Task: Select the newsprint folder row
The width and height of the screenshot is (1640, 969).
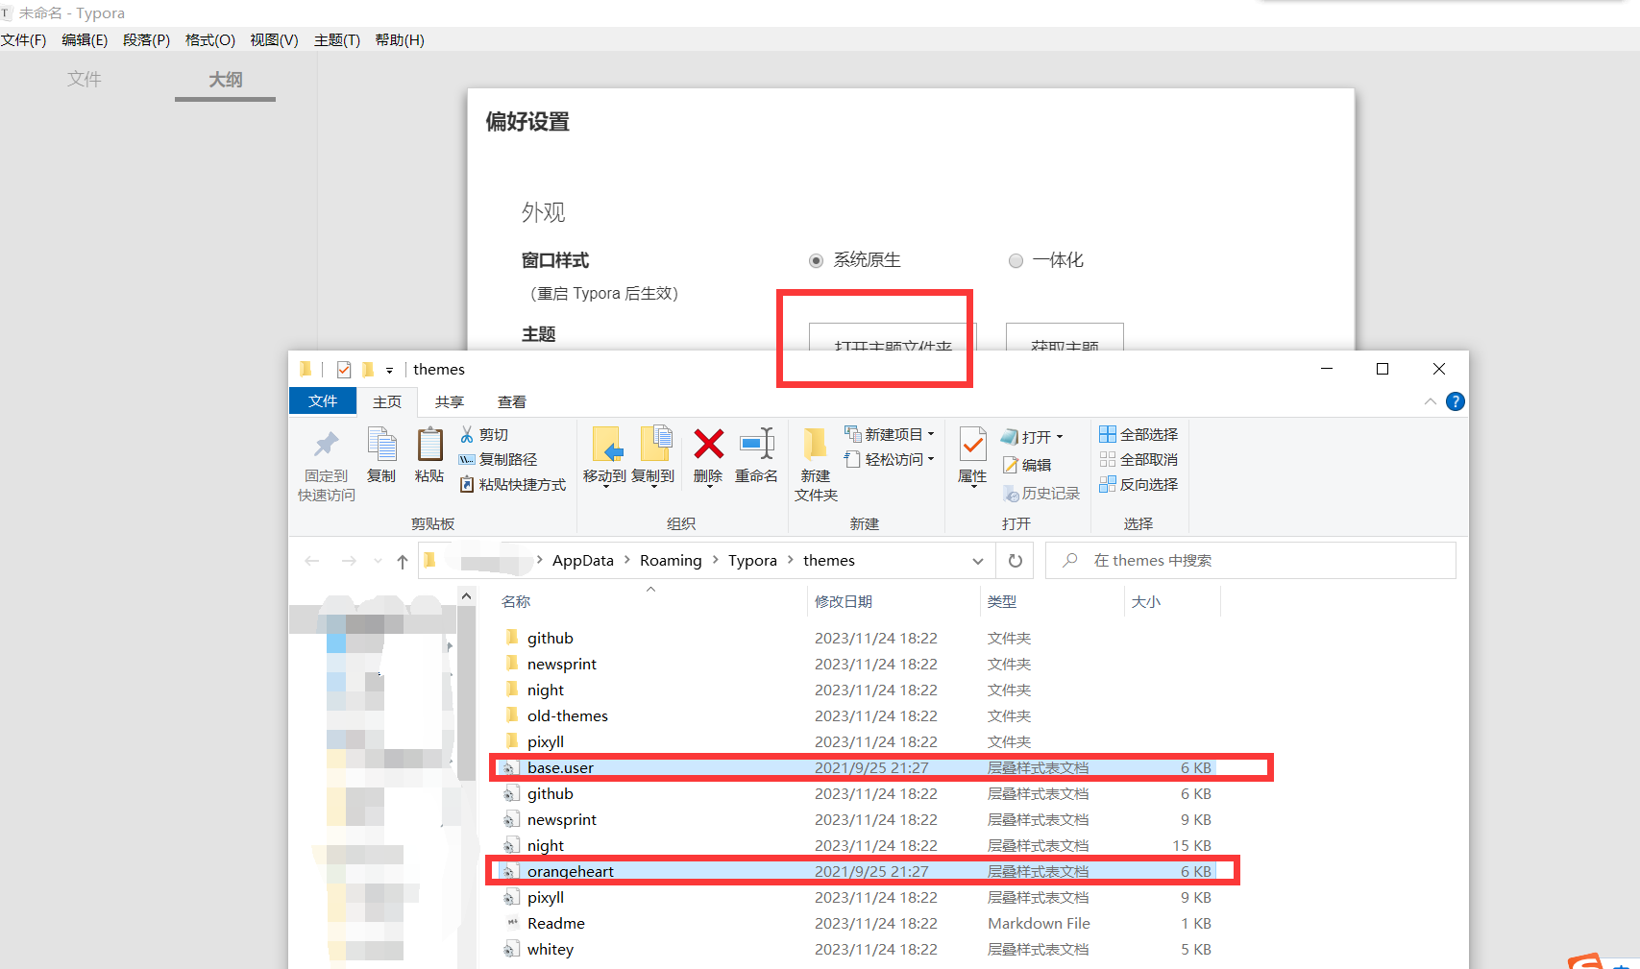Action: pyautogui.click(x=858, y=665)
